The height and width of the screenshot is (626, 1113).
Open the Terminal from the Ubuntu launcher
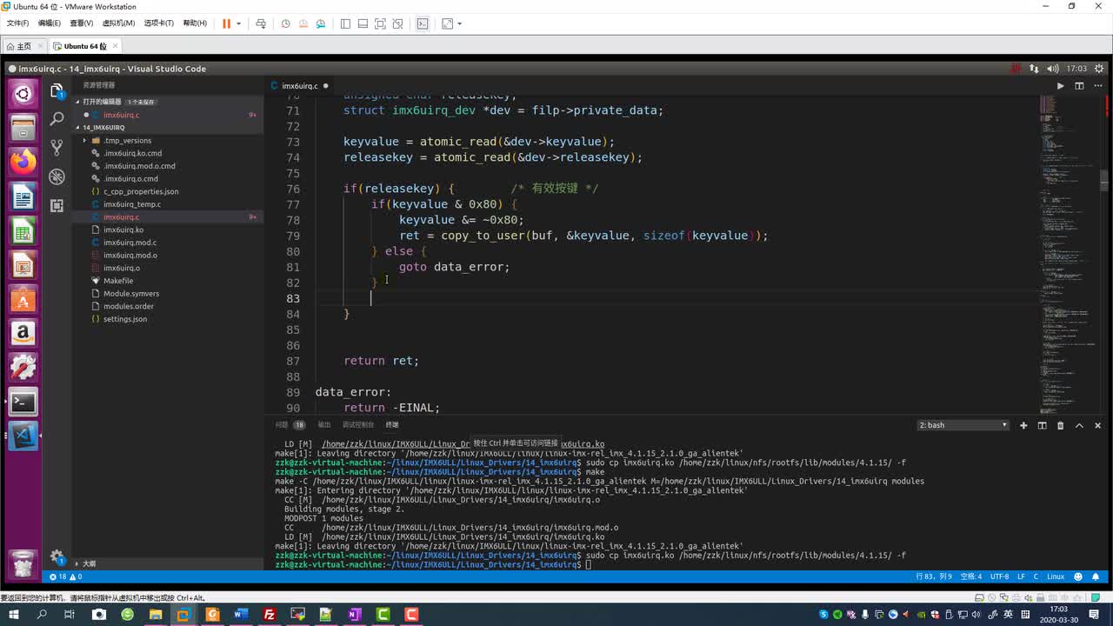(x=23, y=402)
